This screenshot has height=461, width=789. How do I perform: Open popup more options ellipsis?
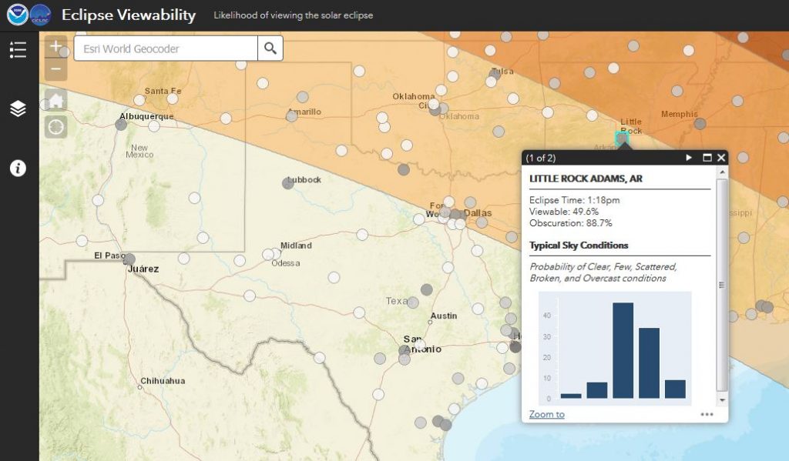click(707, 415)
